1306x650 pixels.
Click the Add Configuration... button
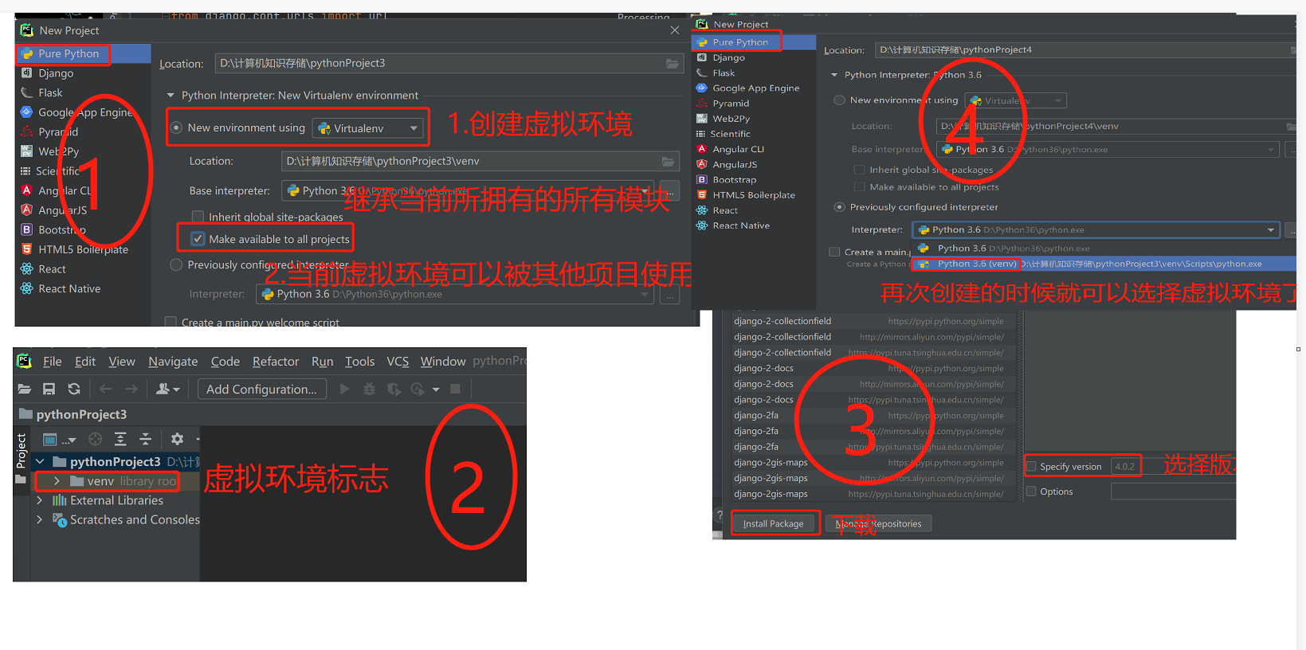tap(261, 389)
